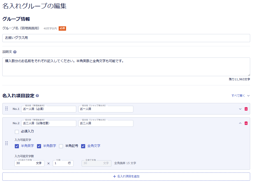Enable the 半角記号 checkbox

[61, 146]
